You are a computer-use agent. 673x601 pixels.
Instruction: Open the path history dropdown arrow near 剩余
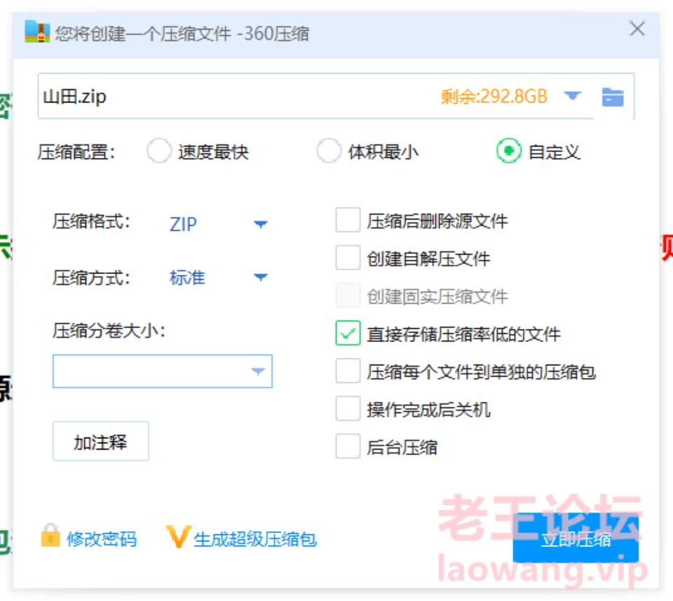point(572,96)
